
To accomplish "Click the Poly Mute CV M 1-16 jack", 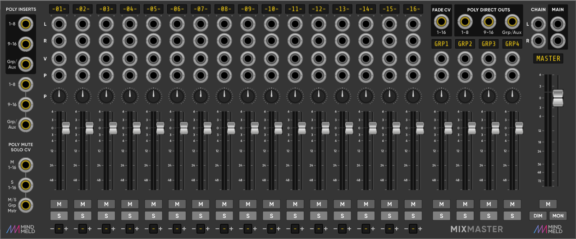I will point(26,165).
